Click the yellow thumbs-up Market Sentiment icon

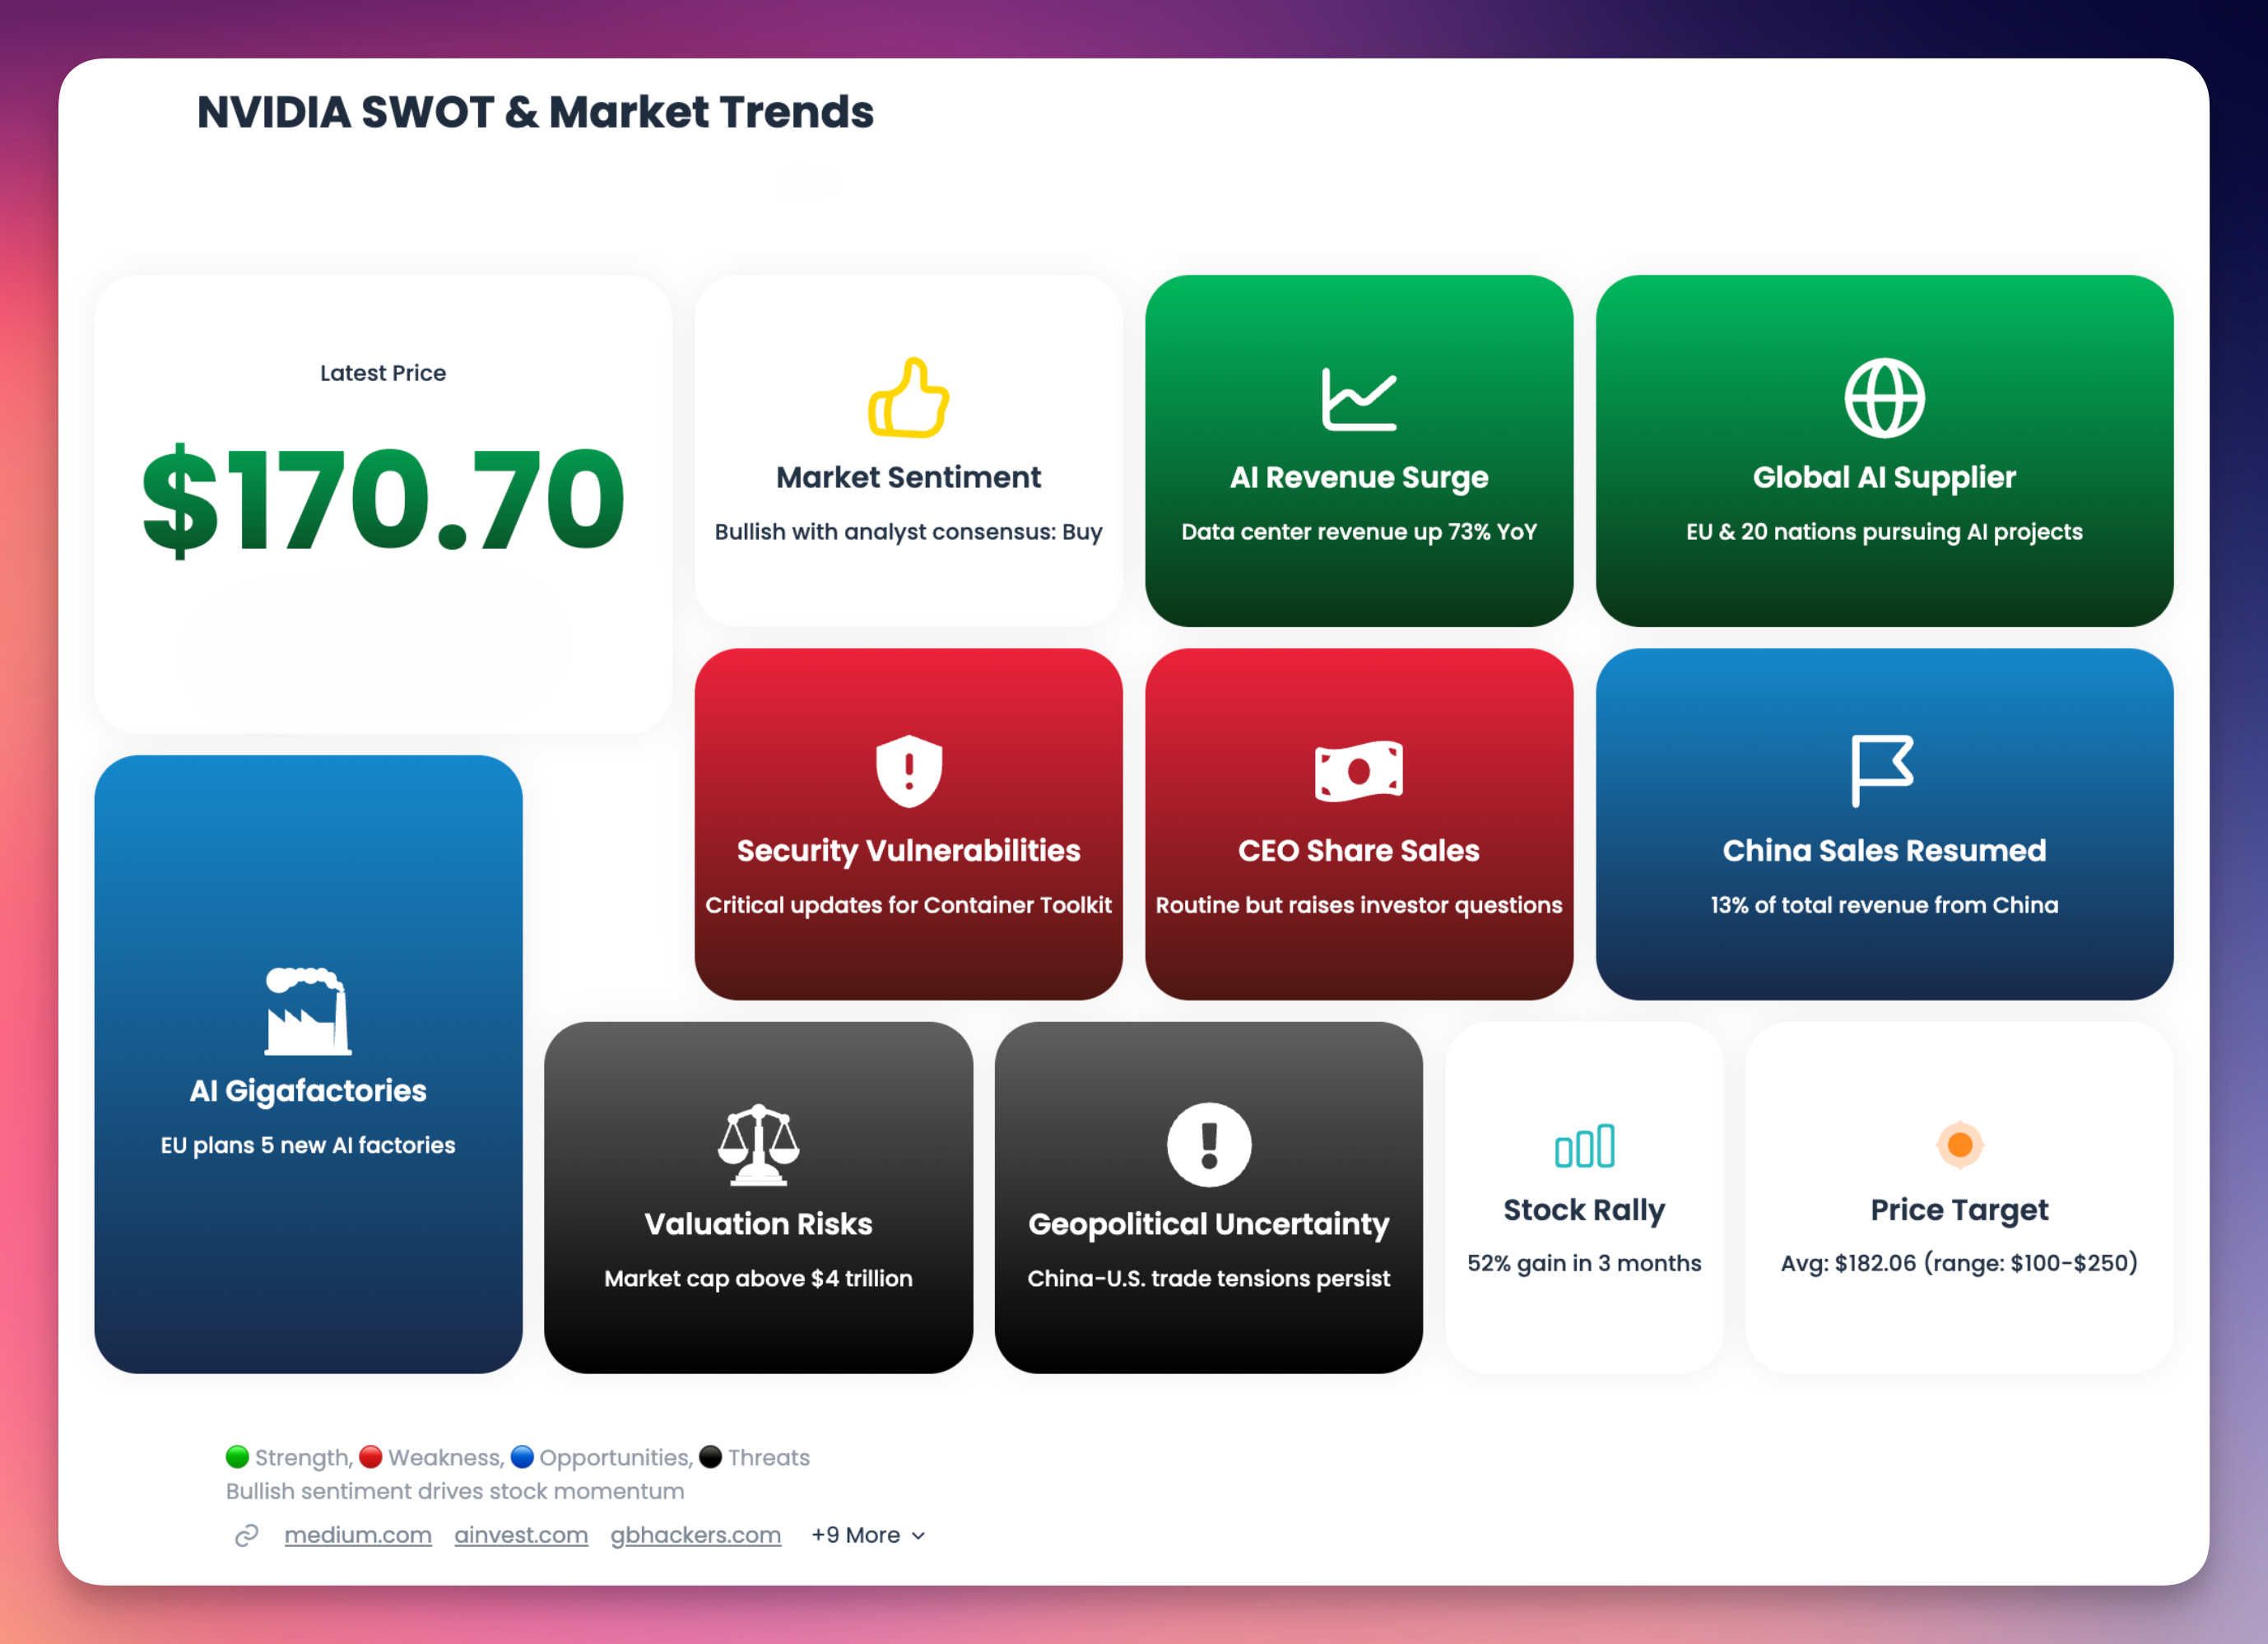[x=908, y=398]
